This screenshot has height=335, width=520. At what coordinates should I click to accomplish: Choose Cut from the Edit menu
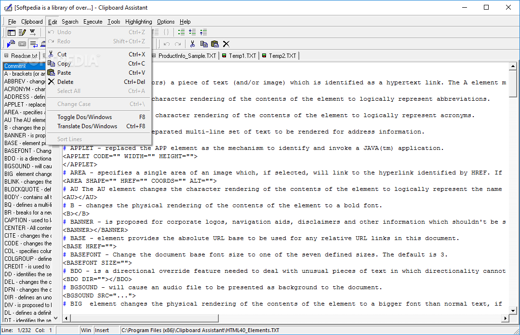[98, 54]
